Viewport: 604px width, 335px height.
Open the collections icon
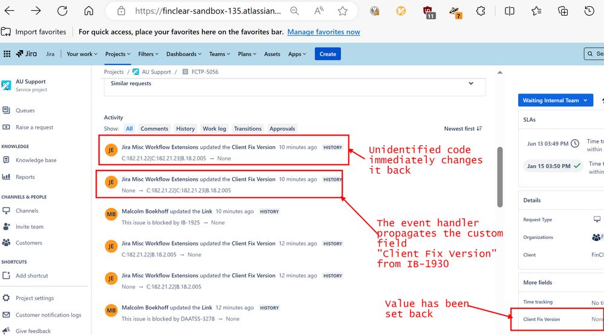563,11
